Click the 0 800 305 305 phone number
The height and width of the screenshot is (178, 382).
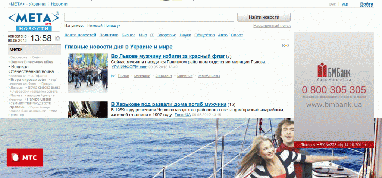tap(334, 90)
